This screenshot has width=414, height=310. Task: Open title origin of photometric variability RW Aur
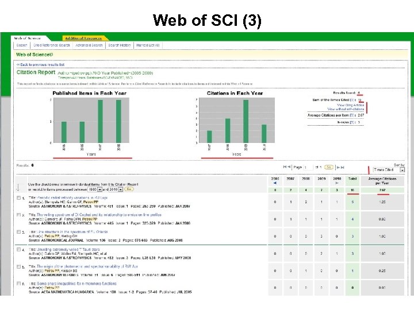point(87,266)
